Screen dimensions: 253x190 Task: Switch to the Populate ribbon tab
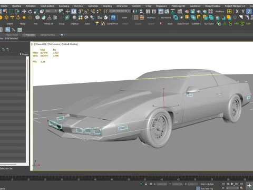tap(30, 35)
